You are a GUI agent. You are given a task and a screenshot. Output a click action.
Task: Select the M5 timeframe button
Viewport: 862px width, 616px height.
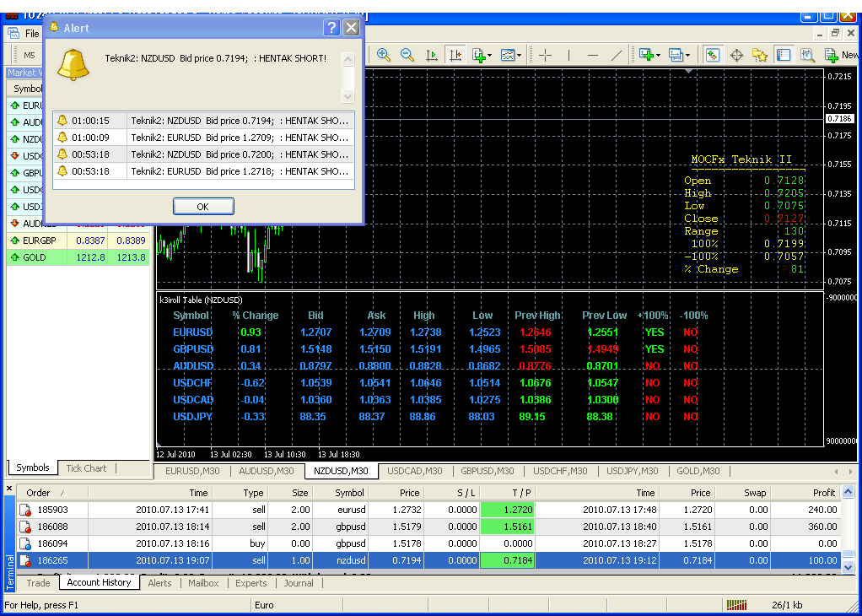pyautogui.click(x=30, y=55)
